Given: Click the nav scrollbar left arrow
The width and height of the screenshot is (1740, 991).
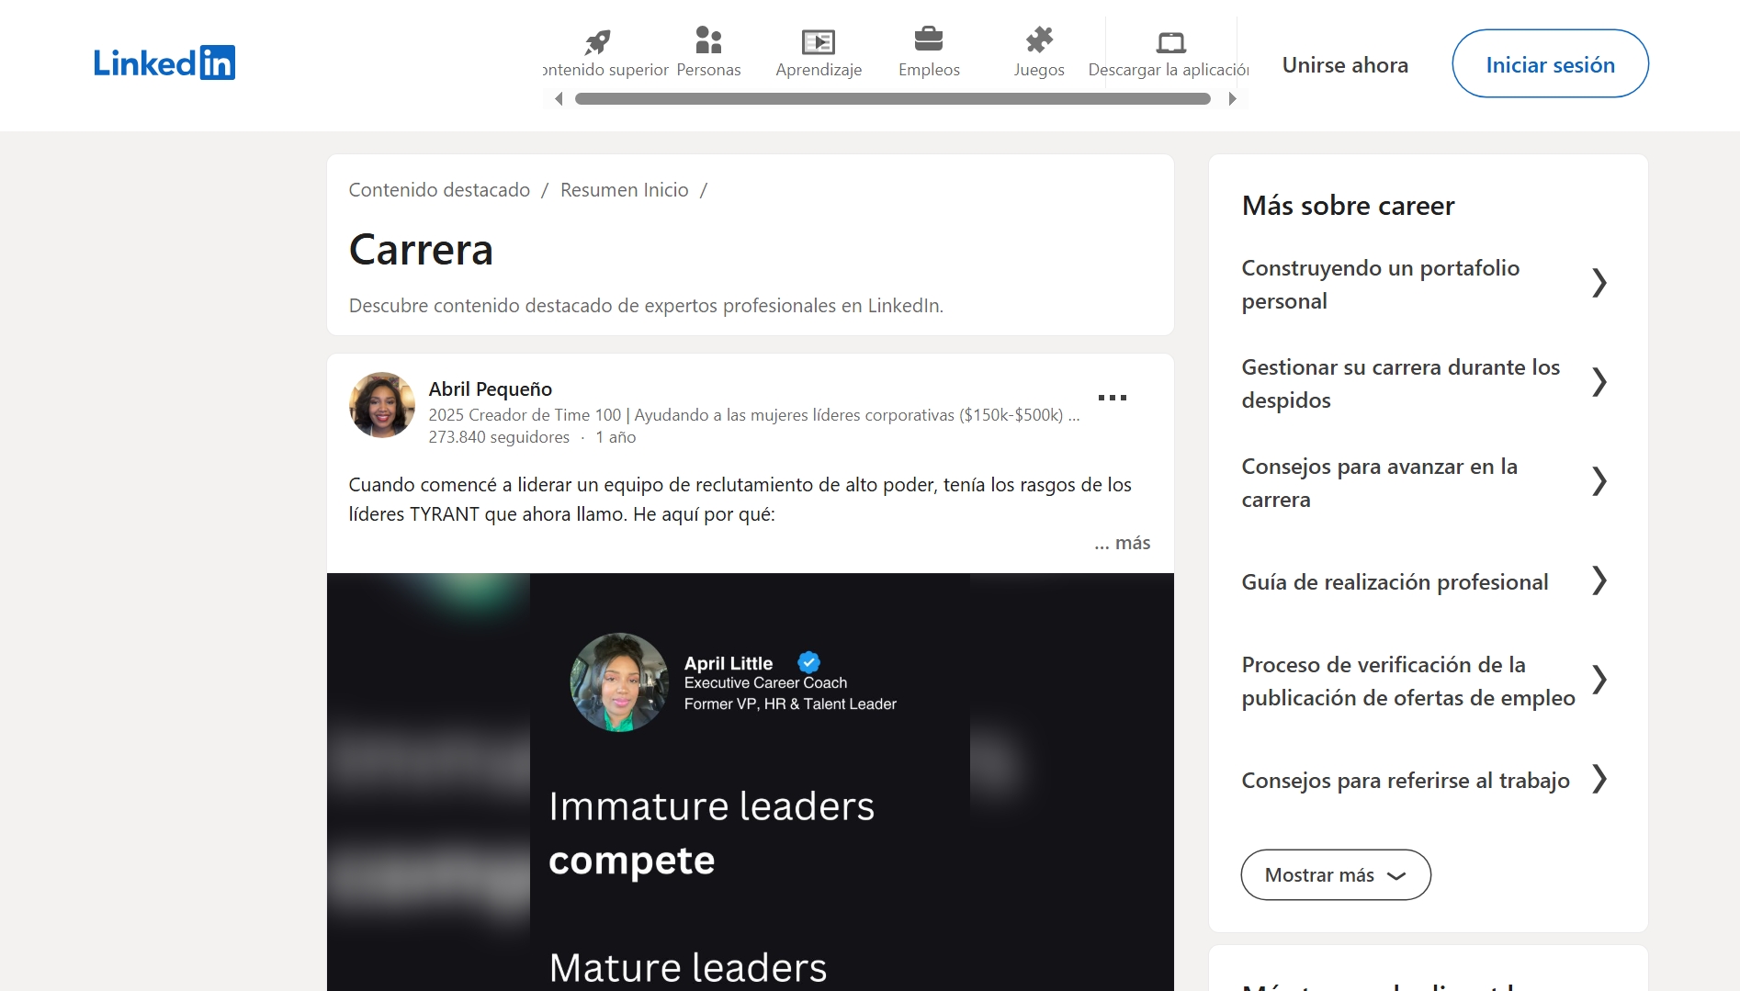Looking at the screenshot, I should (x=559, y=99).
